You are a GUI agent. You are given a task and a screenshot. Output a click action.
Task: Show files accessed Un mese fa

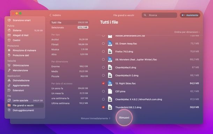coord(69,93)
